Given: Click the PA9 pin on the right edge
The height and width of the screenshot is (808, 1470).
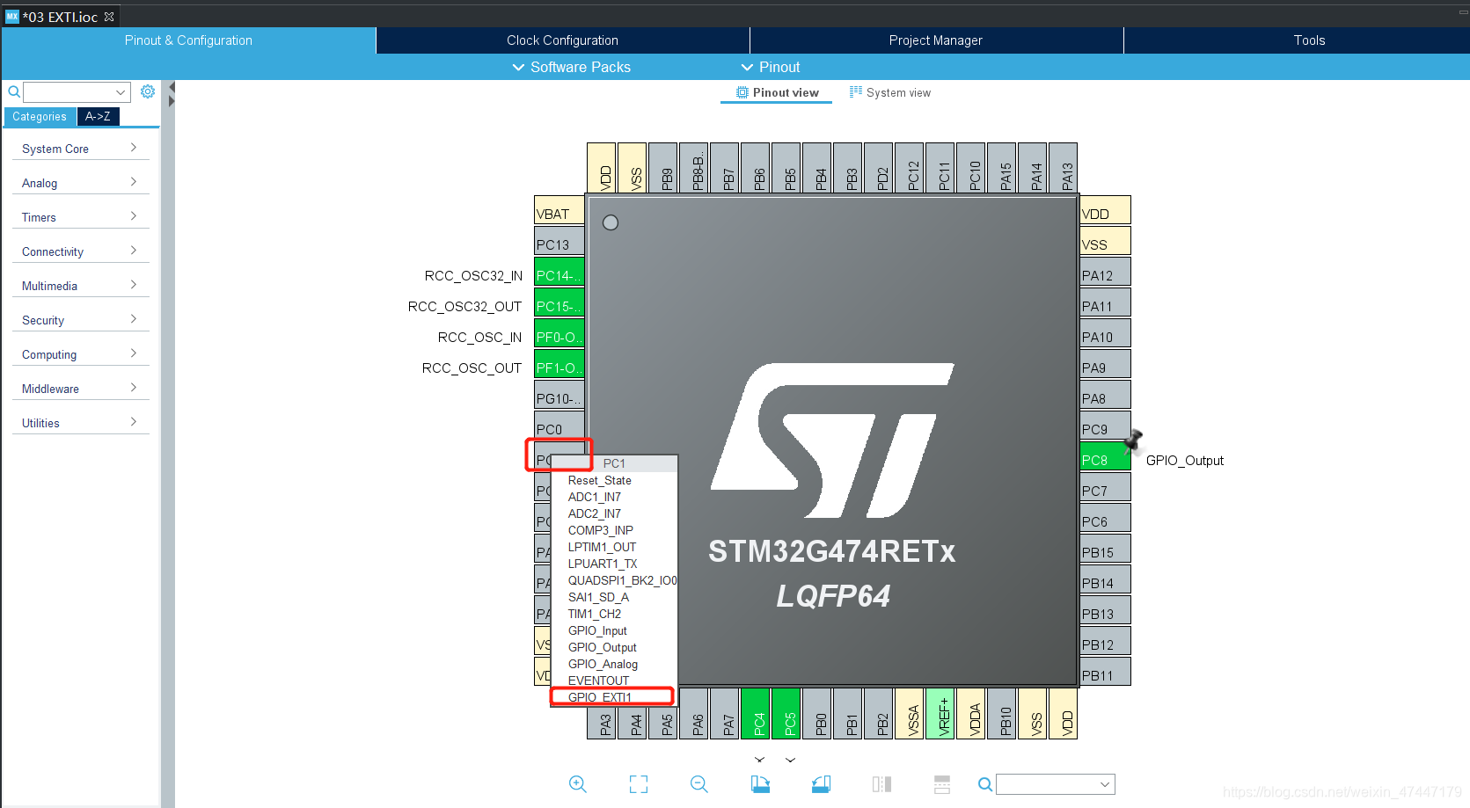Looking at the screenshot, I should 1105,364.
